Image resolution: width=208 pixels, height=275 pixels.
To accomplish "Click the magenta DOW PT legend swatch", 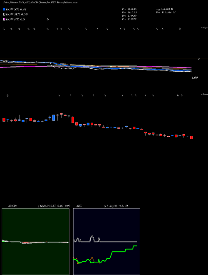I will click(4, 19).
